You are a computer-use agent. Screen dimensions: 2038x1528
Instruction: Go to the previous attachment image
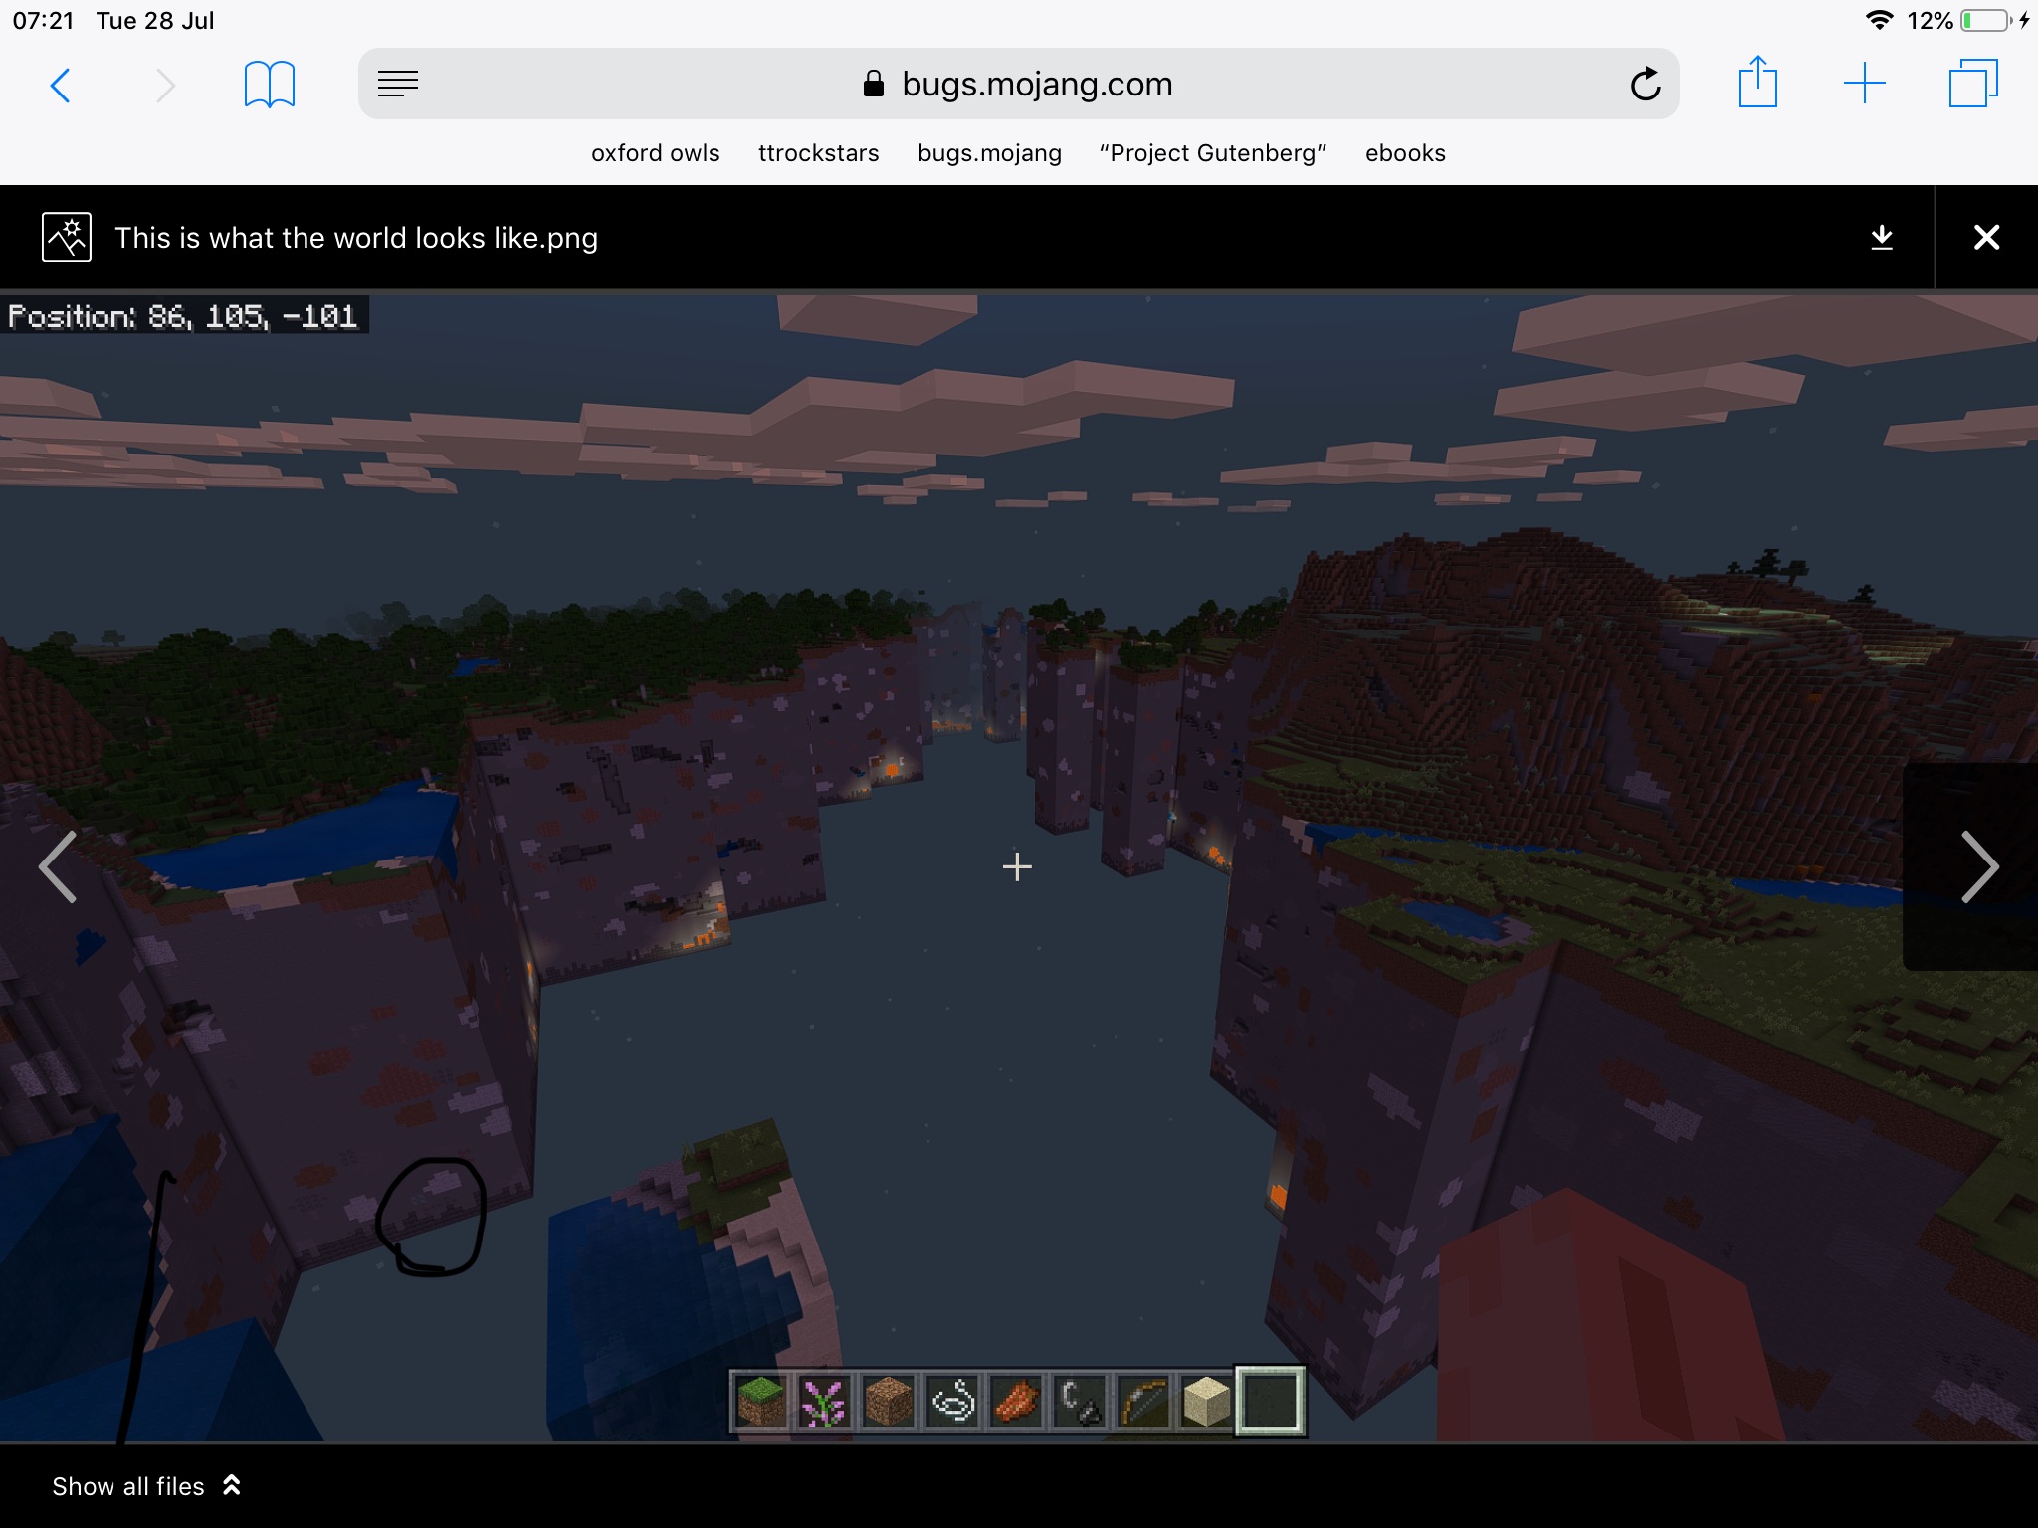(x=58, y=867)
